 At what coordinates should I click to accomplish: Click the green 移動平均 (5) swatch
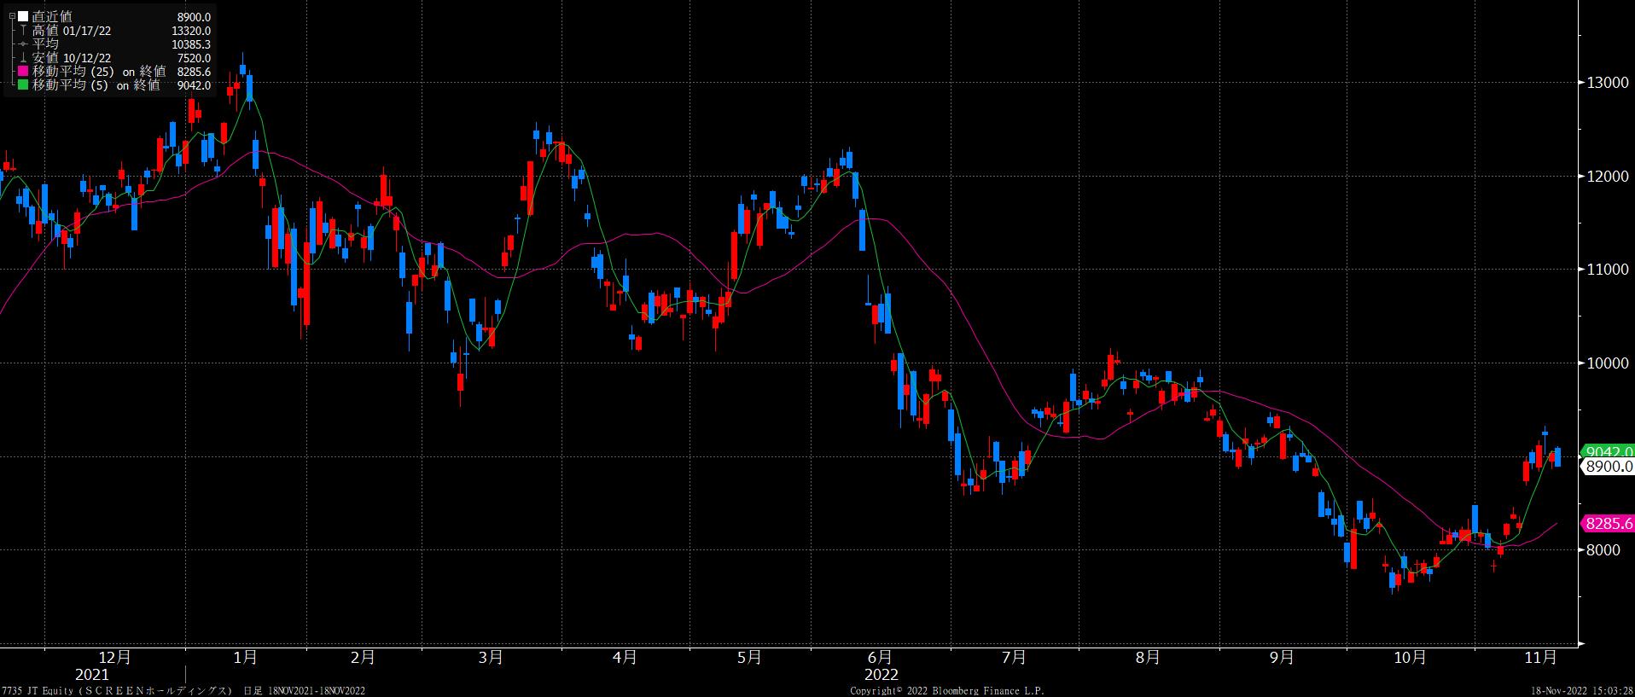[23, 85]
